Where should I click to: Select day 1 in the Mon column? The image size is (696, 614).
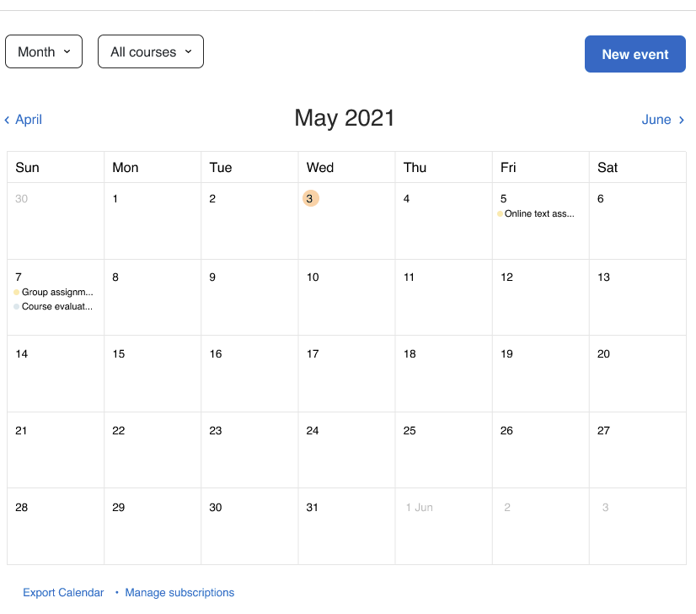tap(115, 198)
